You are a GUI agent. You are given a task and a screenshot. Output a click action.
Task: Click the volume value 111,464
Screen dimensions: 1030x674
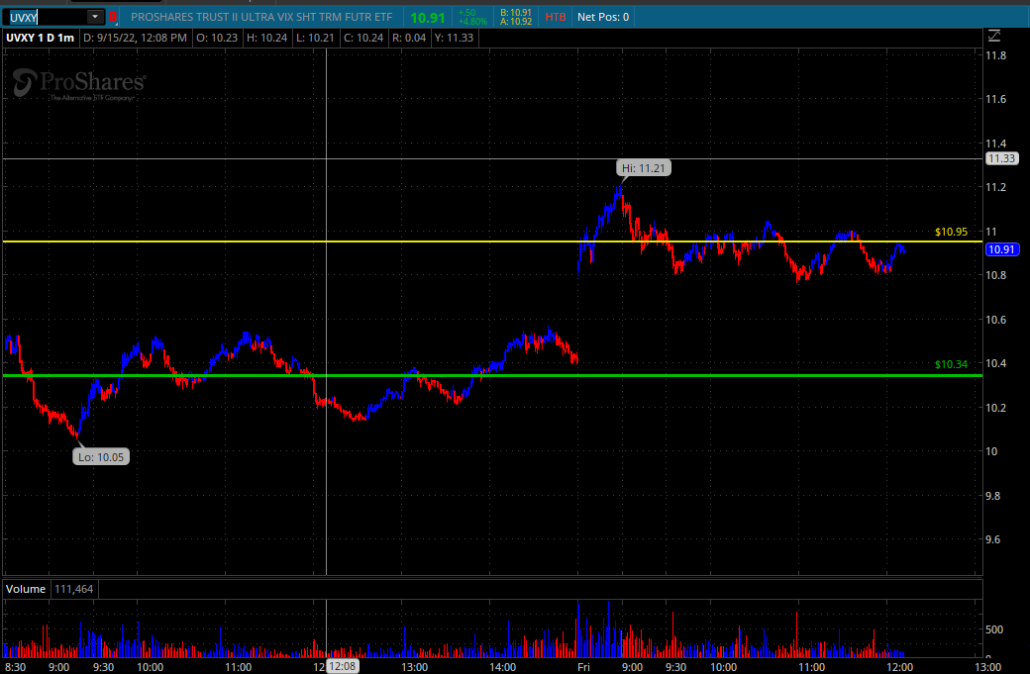pyautogui.click(x=73, y=589)
